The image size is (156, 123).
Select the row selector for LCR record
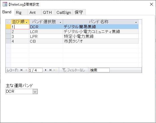pos(8,32)
